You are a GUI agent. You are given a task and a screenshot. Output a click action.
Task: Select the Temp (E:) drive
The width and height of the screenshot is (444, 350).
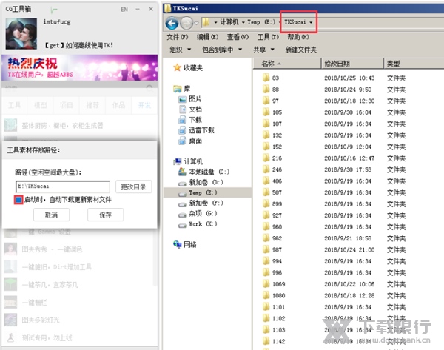(198, 193)
